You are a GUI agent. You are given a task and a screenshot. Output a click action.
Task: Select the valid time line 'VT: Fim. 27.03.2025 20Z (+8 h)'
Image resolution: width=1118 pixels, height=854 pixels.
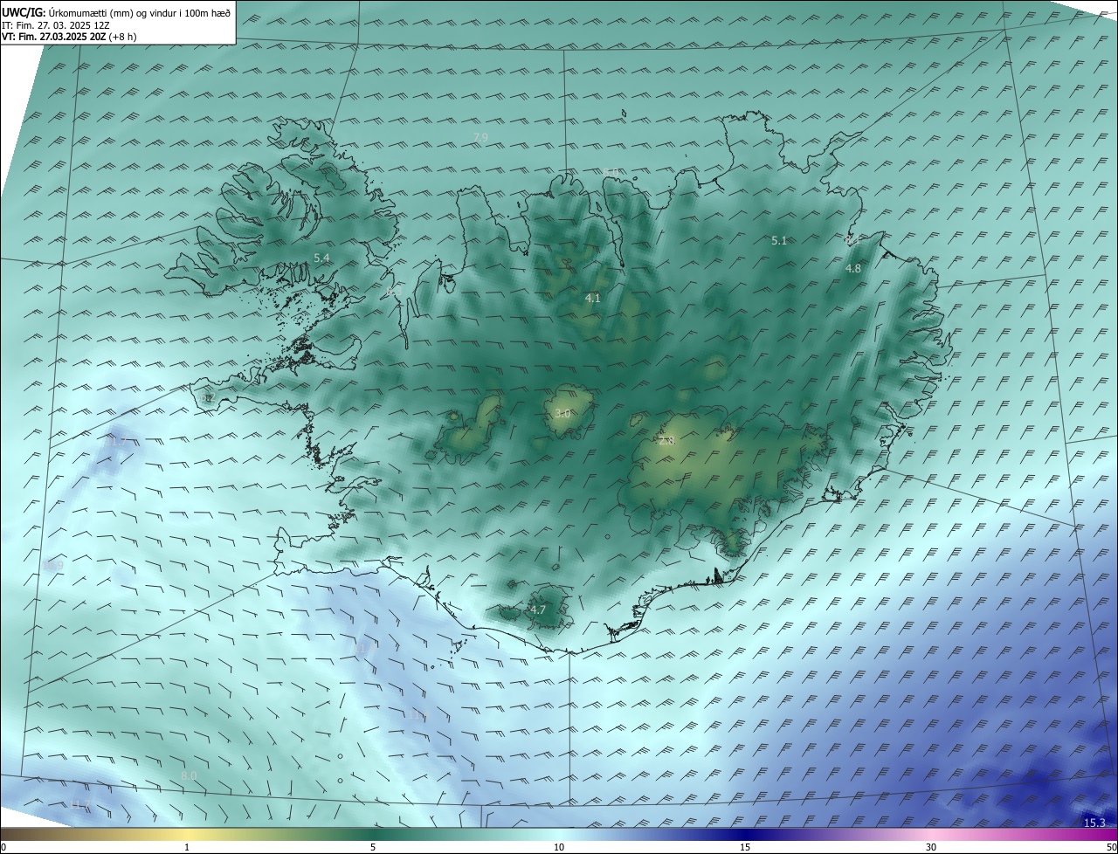pyautogui.click(x=69, y=37)
